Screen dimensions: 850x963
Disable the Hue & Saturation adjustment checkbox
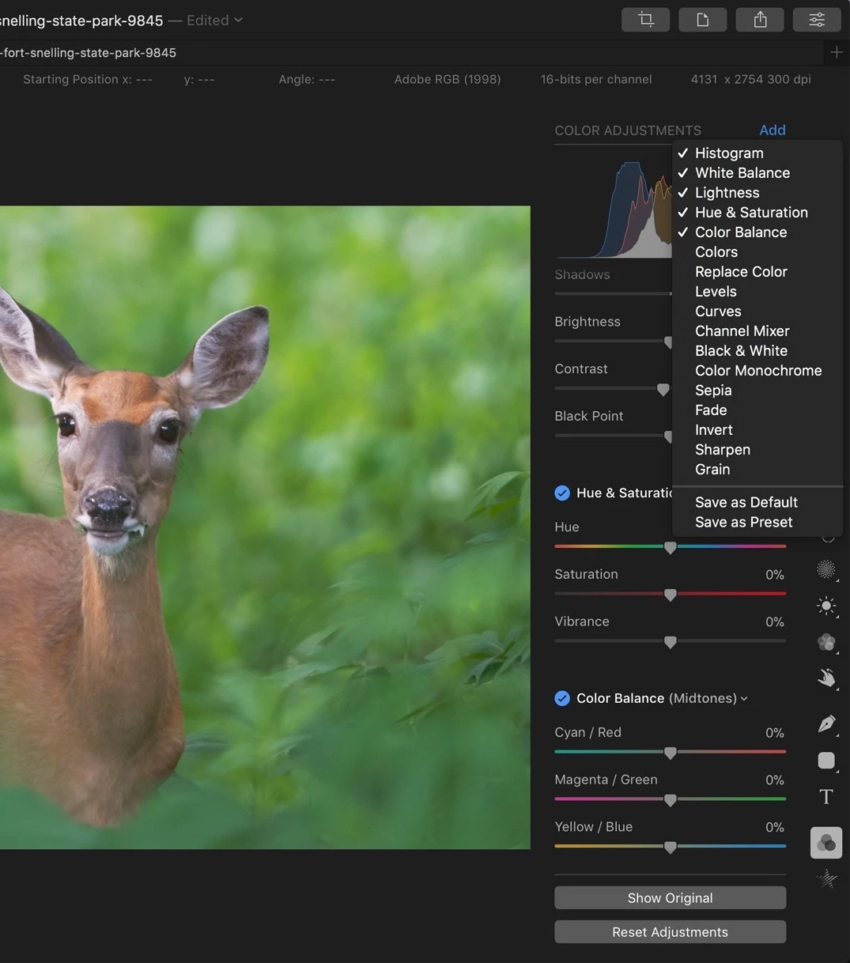562,493
